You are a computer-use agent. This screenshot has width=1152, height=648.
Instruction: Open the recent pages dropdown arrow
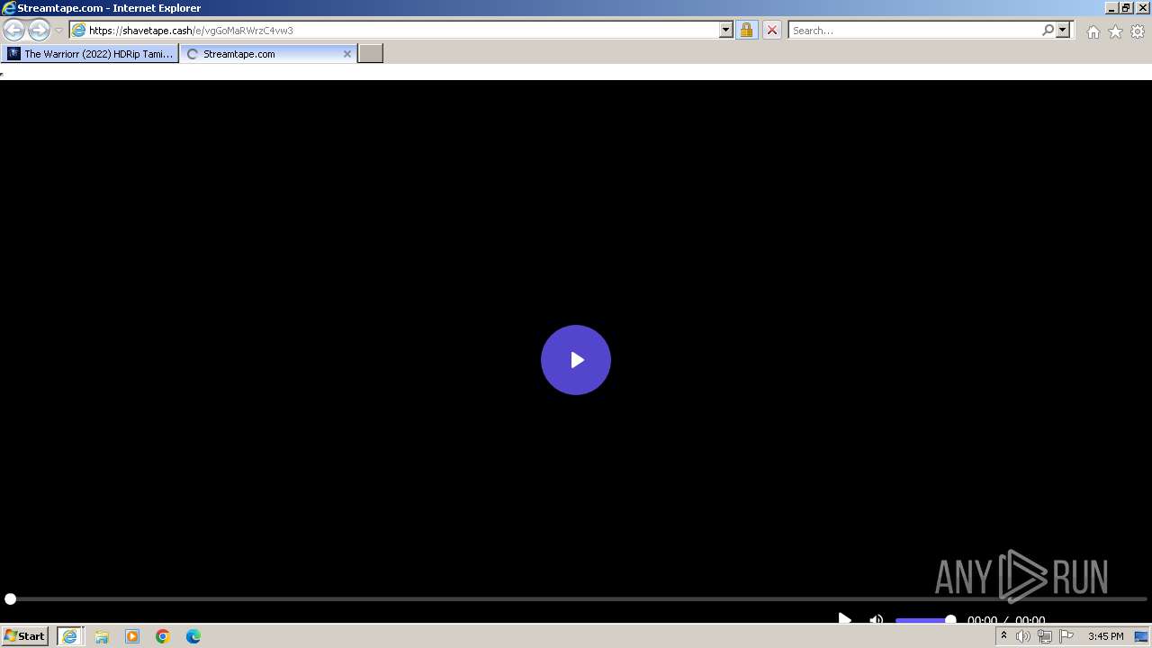[x=58, y=31]
